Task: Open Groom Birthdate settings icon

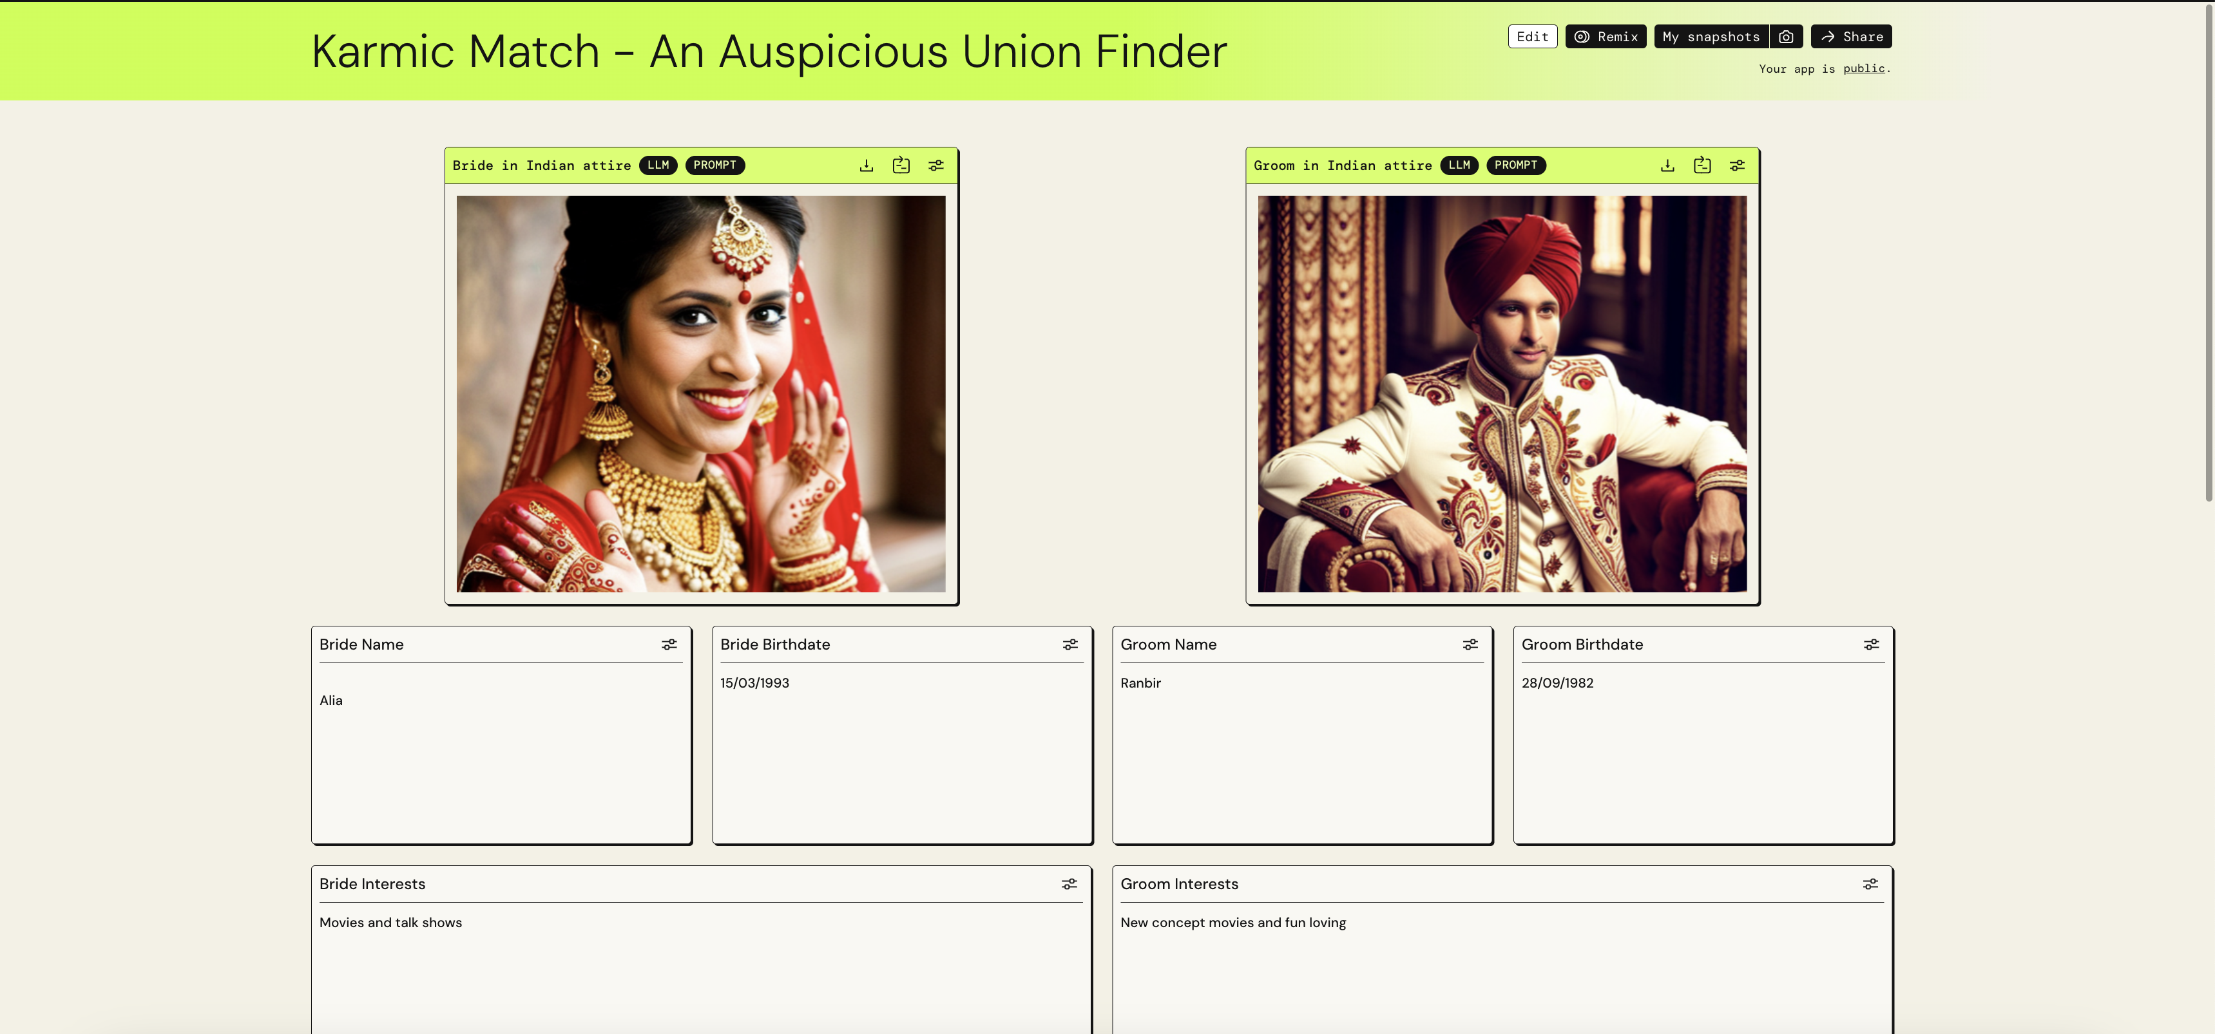Action: [1870, 644]
